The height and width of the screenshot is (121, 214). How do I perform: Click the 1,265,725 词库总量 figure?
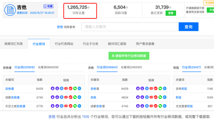[x=79, y=7]
